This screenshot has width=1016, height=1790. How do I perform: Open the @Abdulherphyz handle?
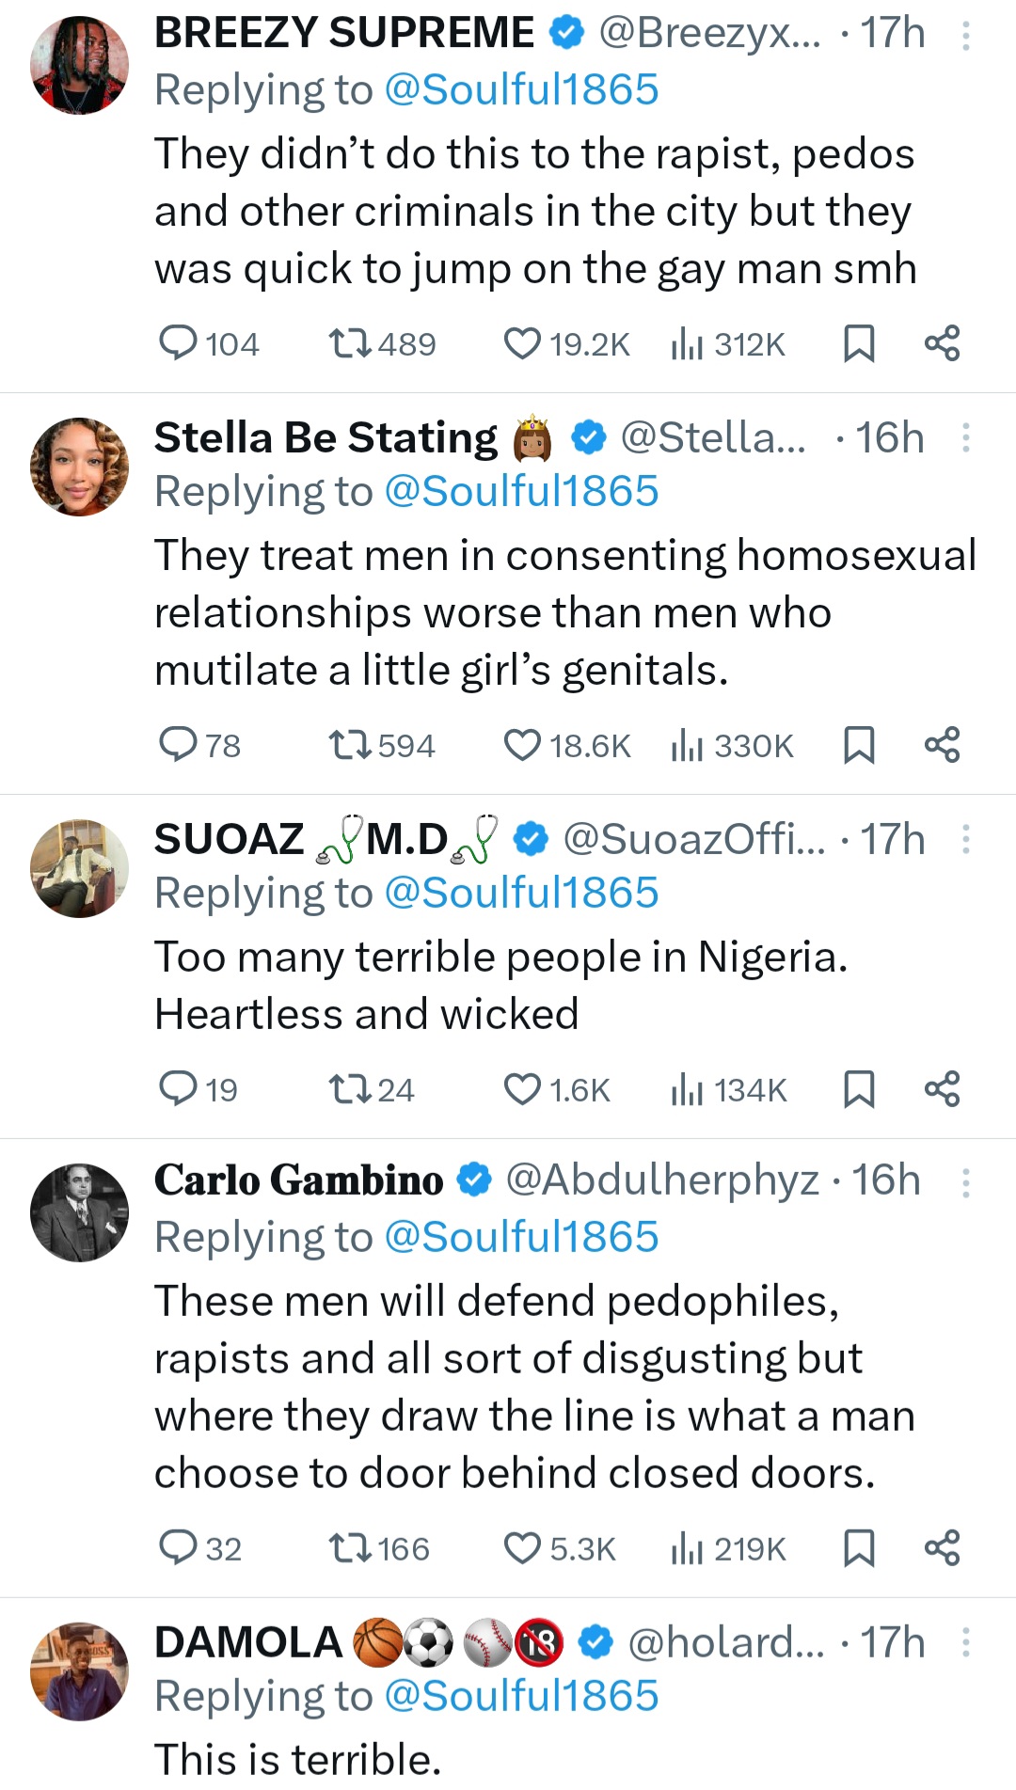pyautogui.click(x=662, y=1180)
